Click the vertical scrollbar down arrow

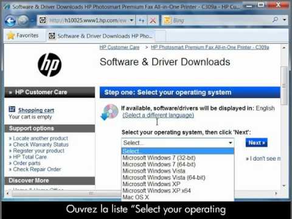pos(284,186)
